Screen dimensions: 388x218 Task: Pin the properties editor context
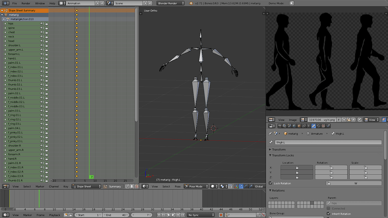click(270, 134)
